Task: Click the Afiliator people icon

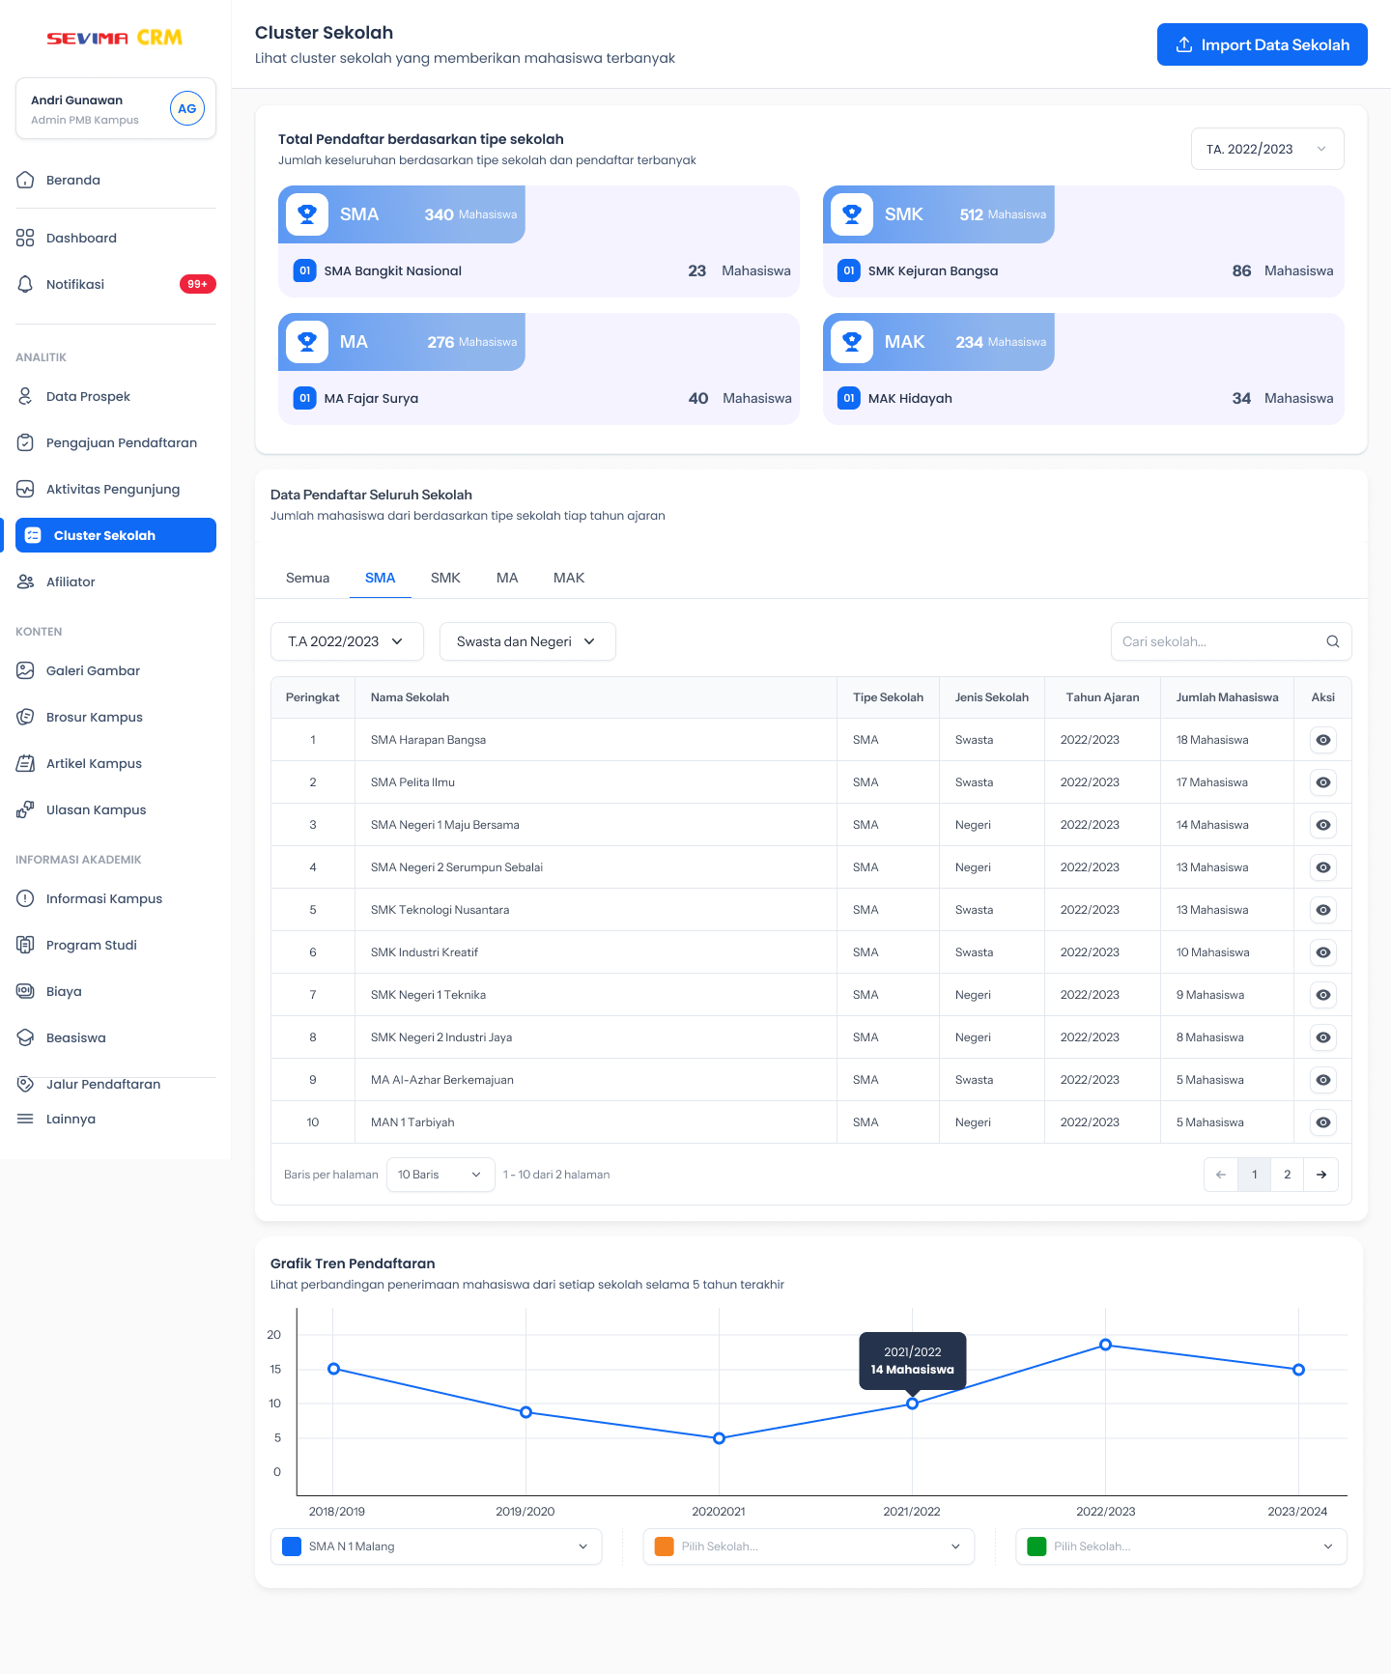Action: [25, 582]
